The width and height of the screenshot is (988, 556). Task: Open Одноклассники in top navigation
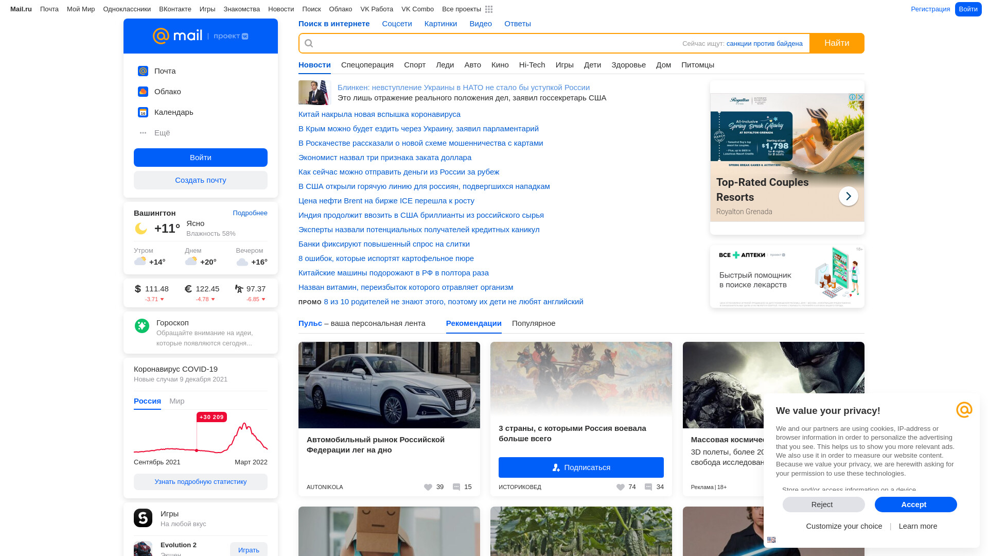pos(127,9)
